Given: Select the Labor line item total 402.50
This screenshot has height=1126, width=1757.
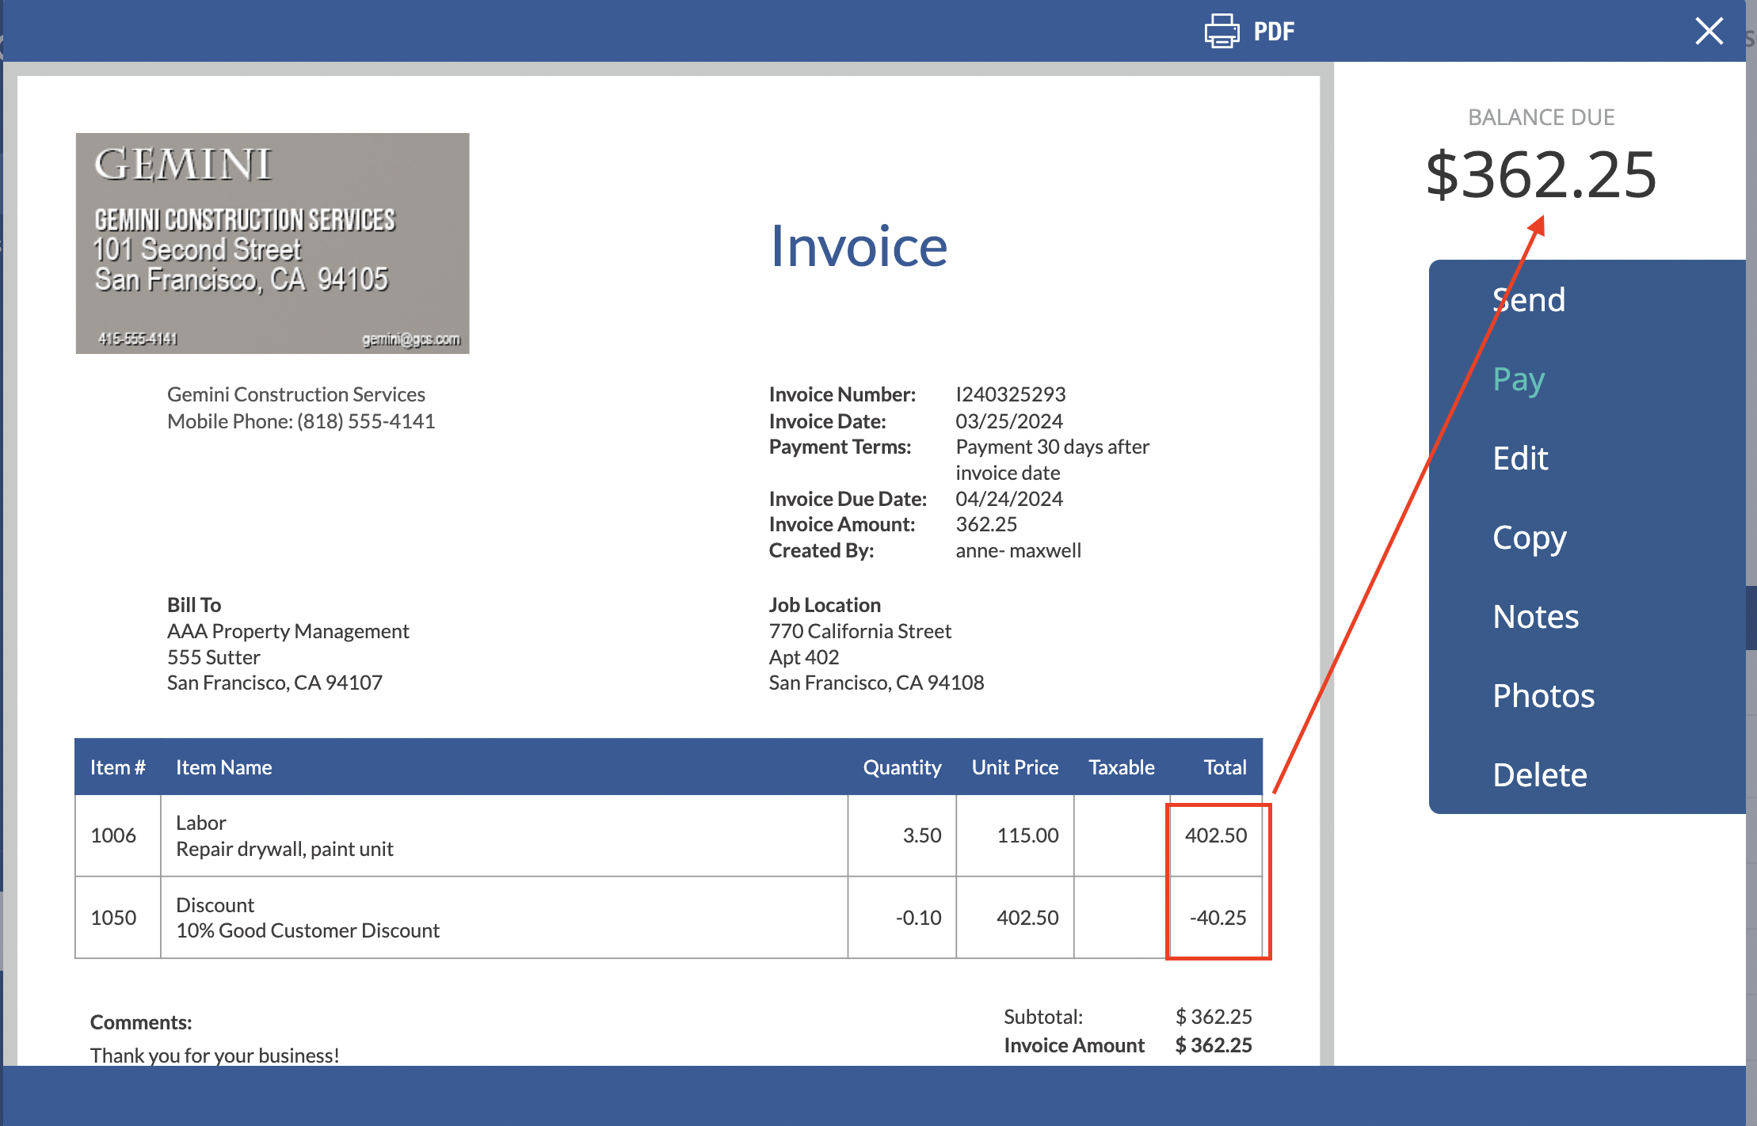Looking at the screenshot, I should 1216,835.
